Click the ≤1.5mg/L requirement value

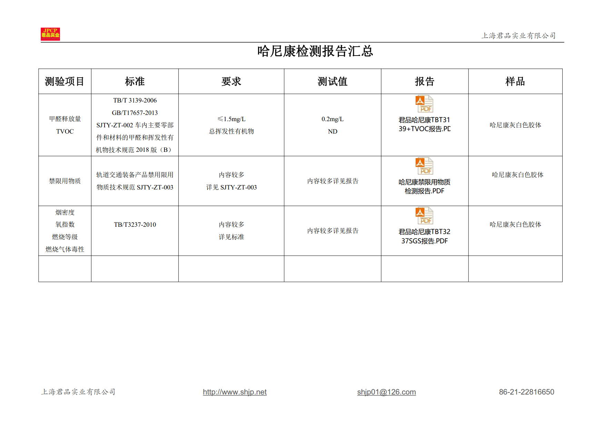[231, 119]
